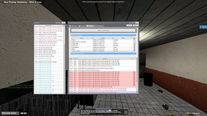The width and height of the screenshot is (207, 116).
Task: Select the red 01:45 KILL event row
Action: [x=103, y=87]
